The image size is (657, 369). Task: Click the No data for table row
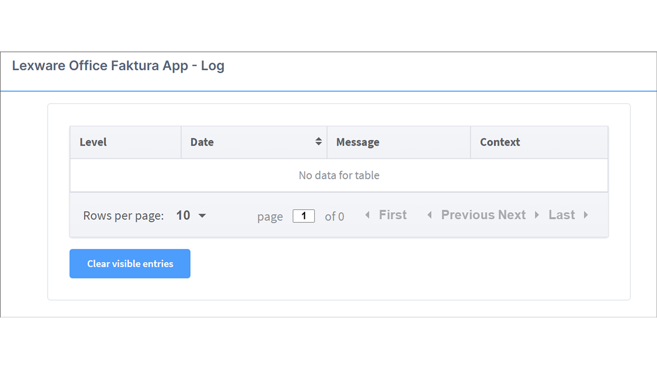(x=339, y=175)
